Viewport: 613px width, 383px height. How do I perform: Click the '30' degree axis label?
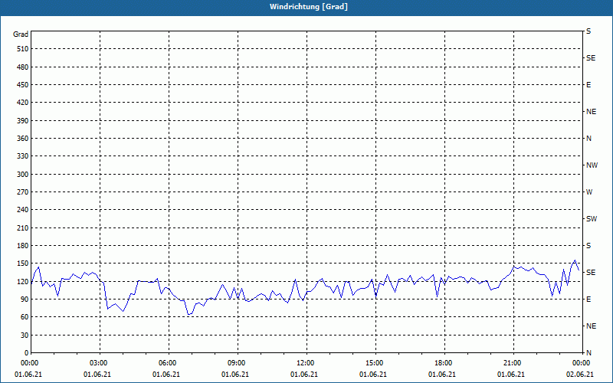tap(25, 335)
